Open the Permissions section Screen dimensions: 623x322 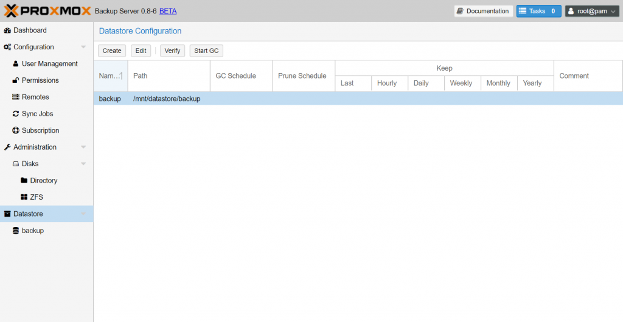coord(46,80)
